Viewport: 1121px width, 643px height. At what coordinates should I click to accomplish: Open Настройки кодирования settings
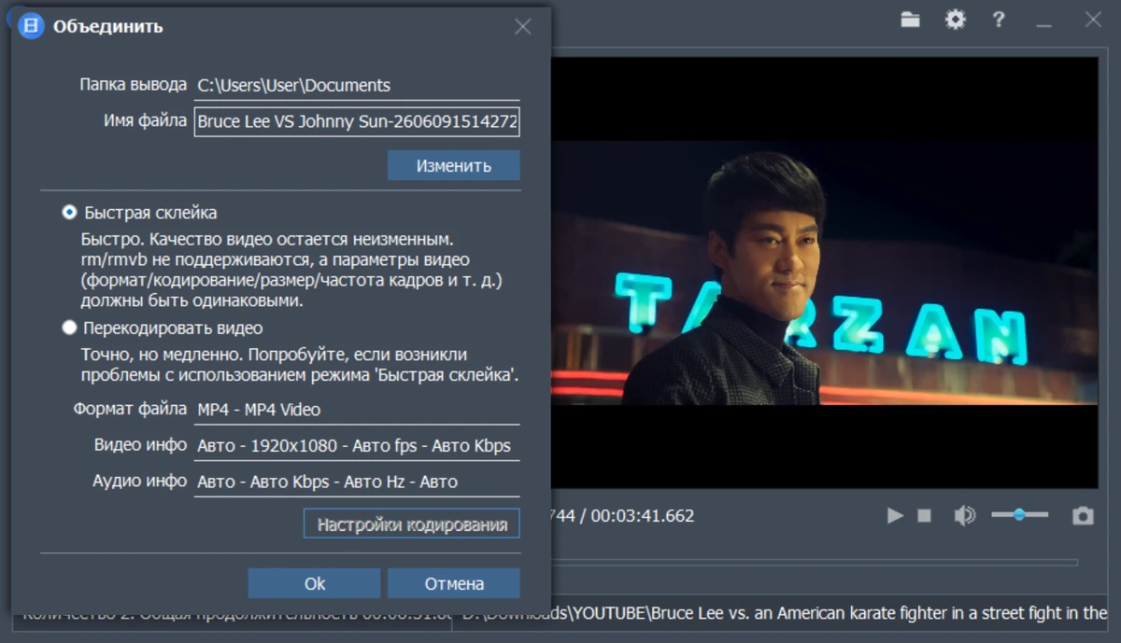click(x=412, y=524)
